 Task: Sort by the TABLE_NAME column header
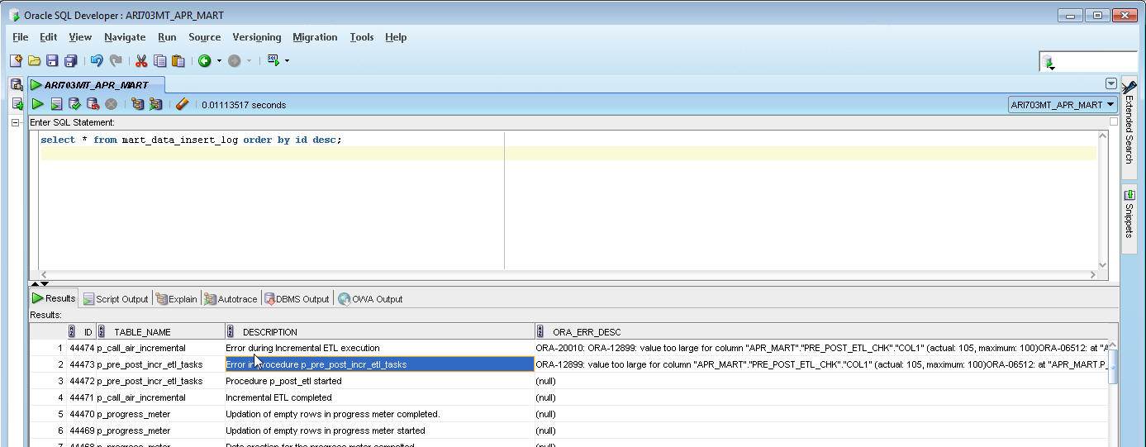coord(160,332)
